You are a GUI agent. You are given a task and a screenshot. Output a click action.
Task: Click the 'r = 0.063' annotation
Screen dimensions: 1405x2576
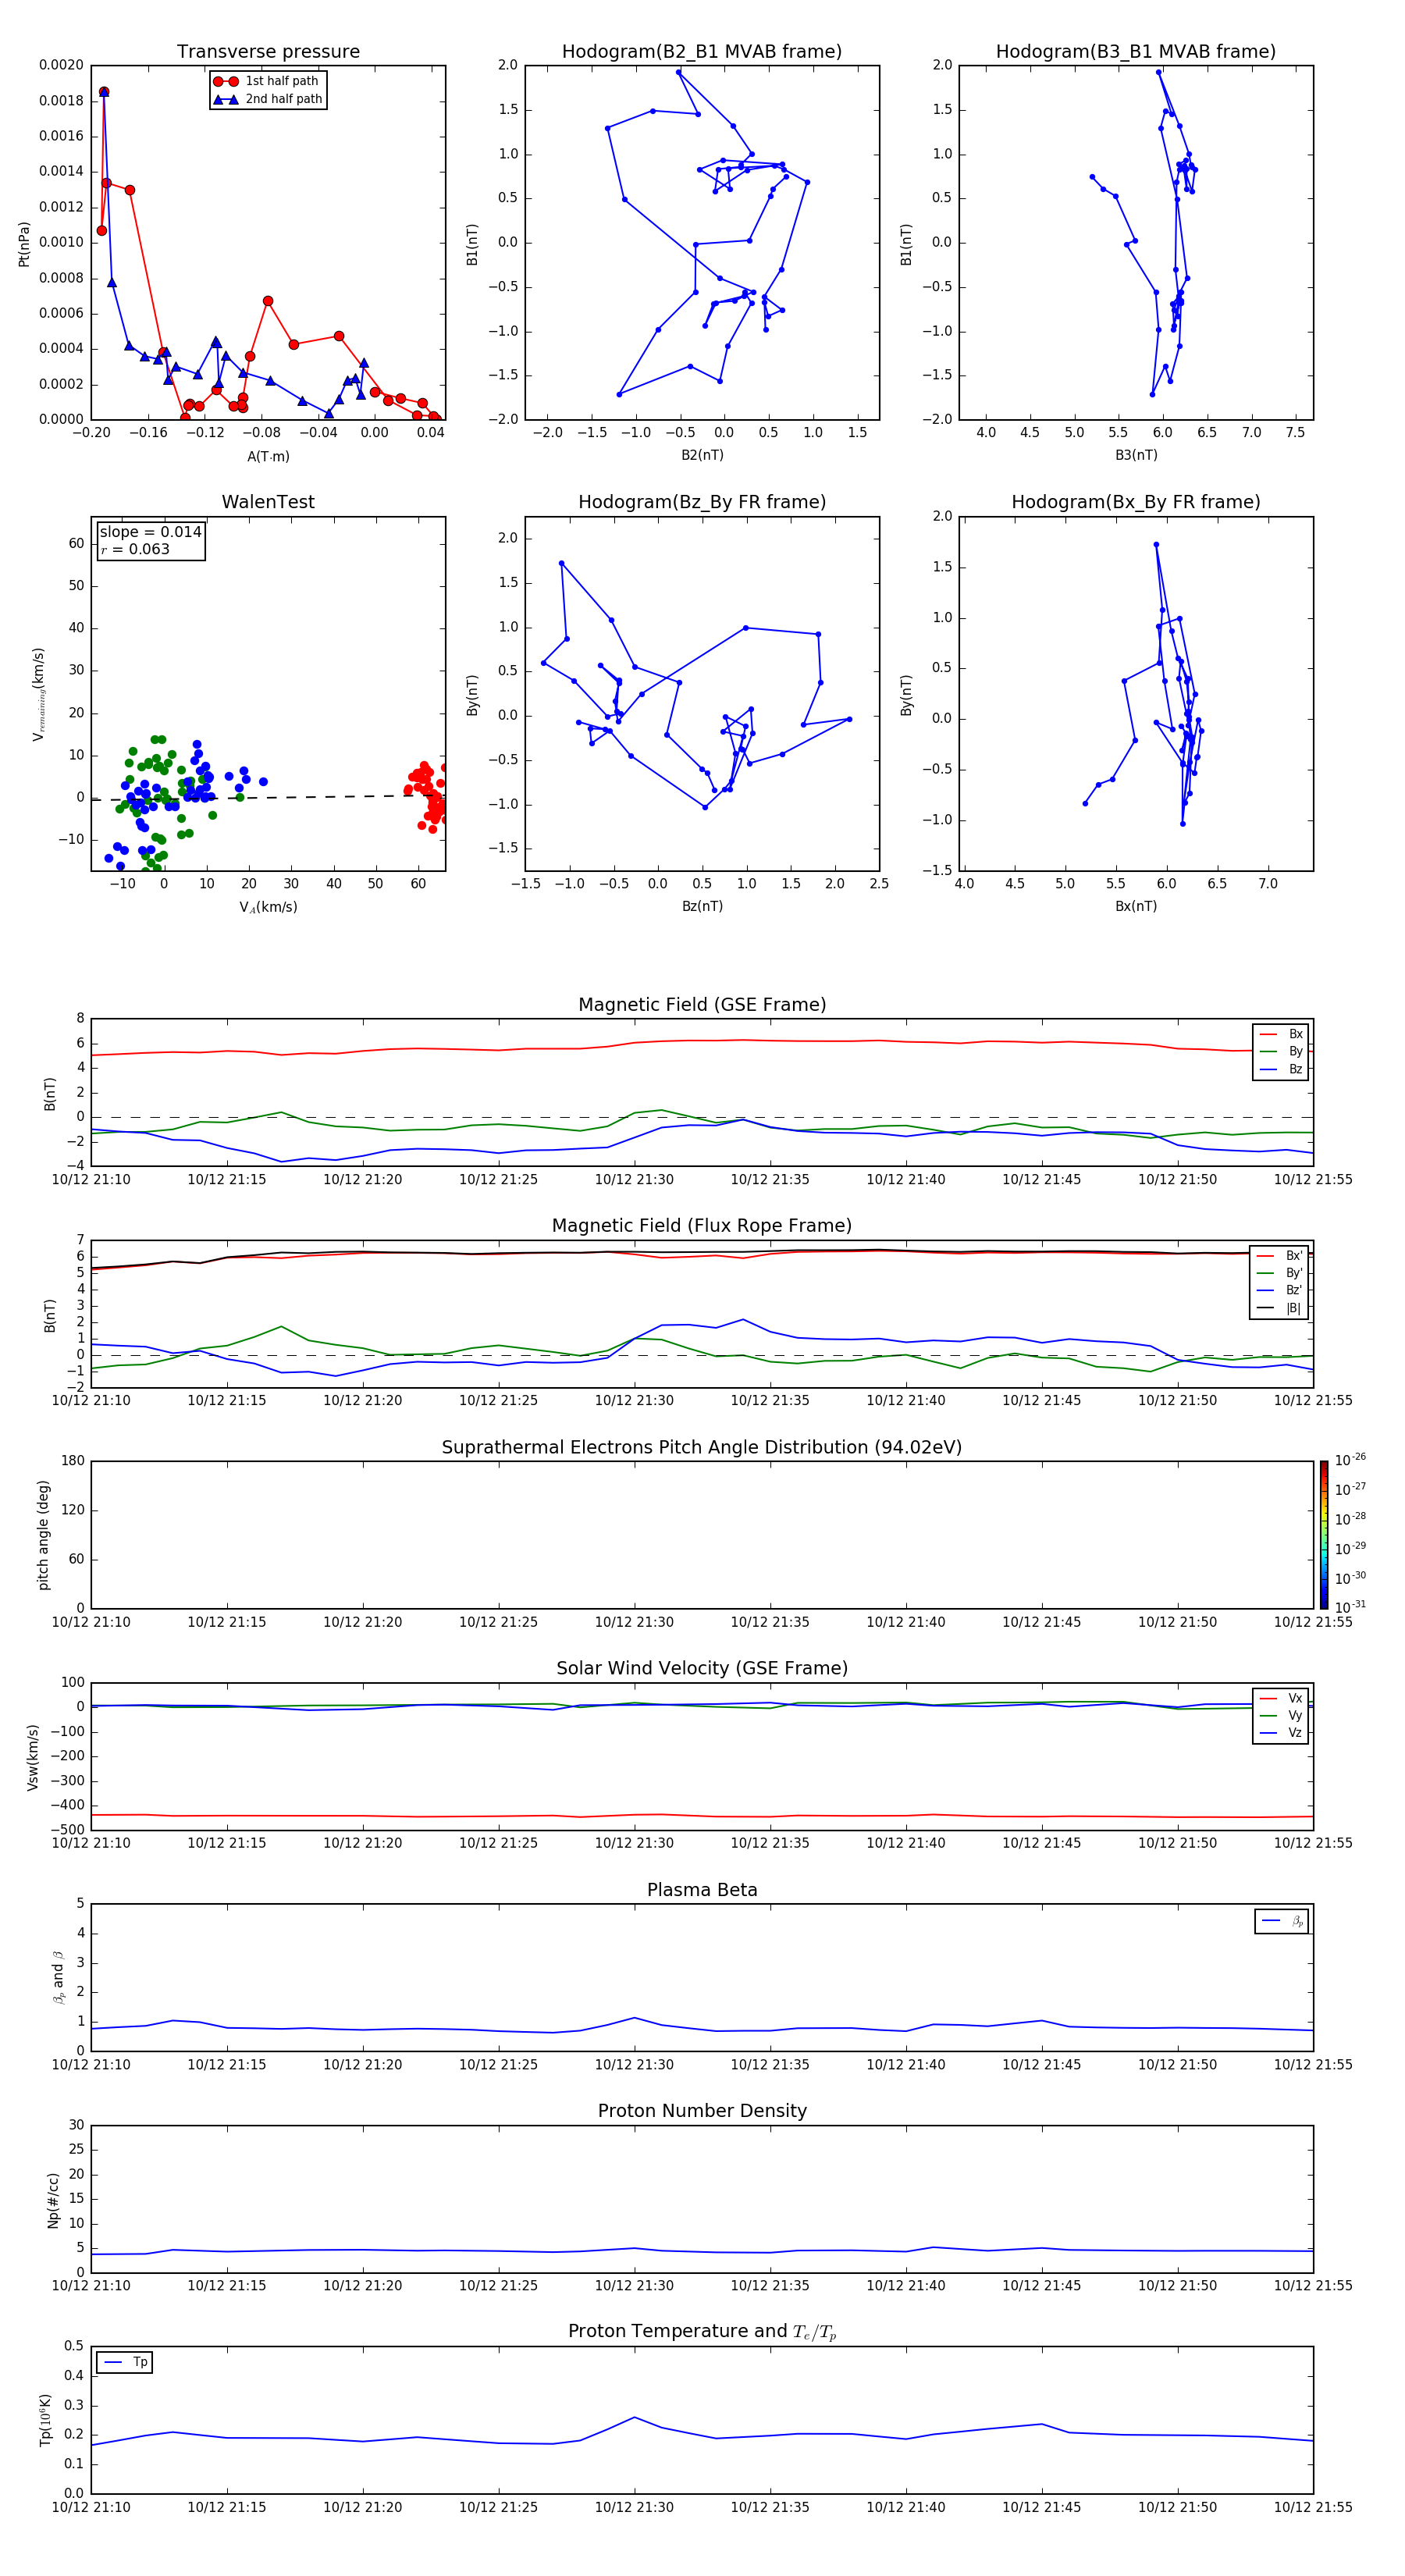135,549
